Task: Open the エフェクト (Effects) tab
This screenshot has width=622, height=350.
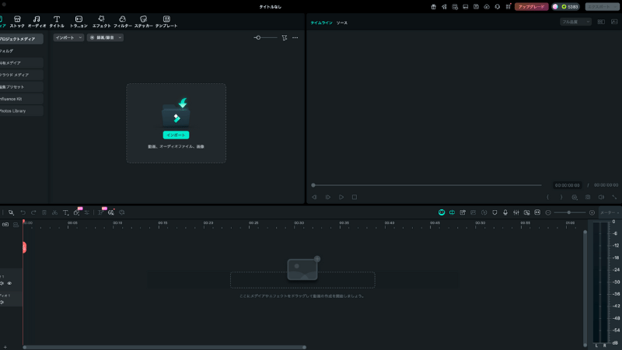Action: point(101,21)
